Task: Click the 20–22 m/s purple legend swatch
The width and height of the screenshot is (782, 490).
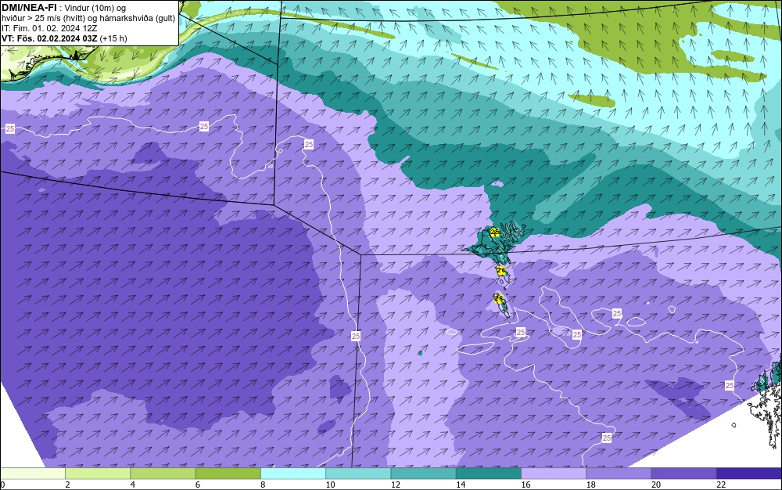Action: (683, 473)
